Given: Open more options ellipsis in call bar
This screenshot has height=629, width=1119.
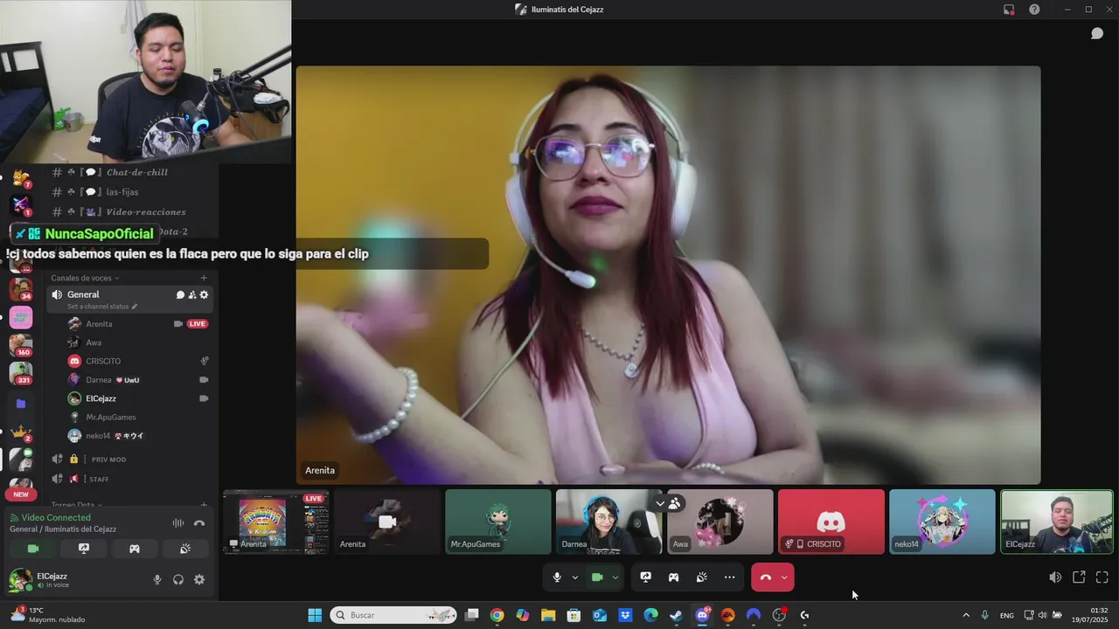Looking at the screenshot, I should [730, 577].
